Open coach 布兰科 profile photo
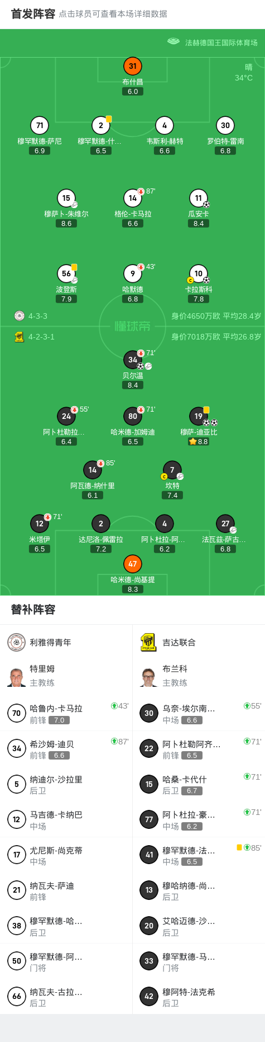The image size is (265, 1042). tap(148, 676)
